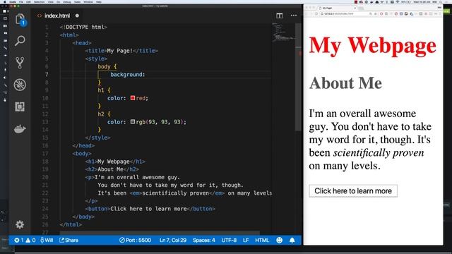This screenshot has width=452, height=254.
Task: Open the File menu in menu bar
Action: pyautogui.click(x=21, y=1)
